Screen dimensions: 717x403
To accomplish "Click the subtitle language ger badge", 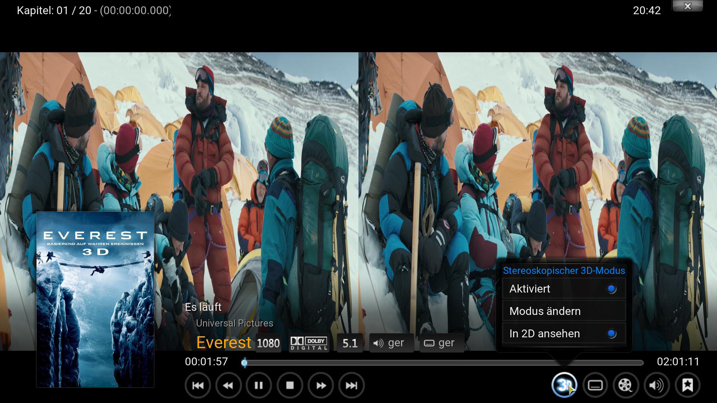I will [442, 343].
